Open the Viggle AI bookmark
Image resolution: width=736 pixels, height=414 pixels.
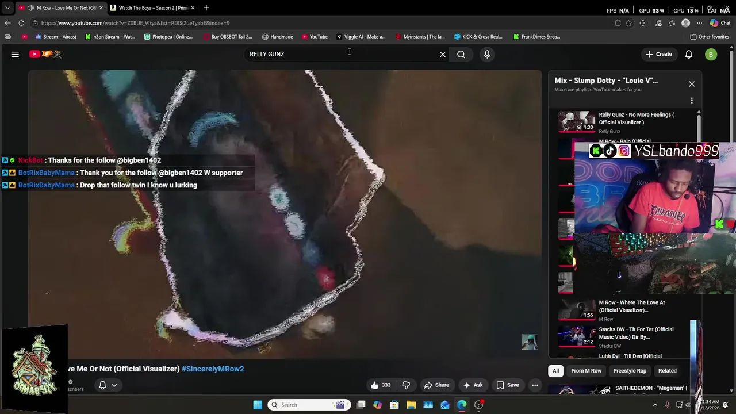[361, 37]
